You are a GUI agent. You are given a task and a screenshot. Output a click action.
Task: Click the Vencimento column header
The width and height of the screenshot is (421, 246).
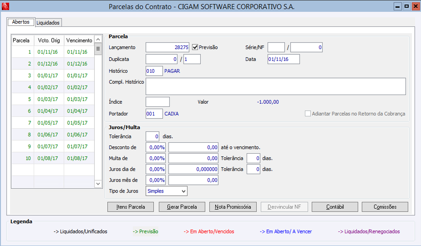click(x=79, y=40)
